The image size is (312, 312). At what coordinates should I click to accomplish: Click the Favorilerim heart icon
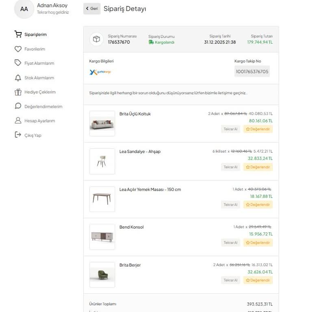(18, 49)
